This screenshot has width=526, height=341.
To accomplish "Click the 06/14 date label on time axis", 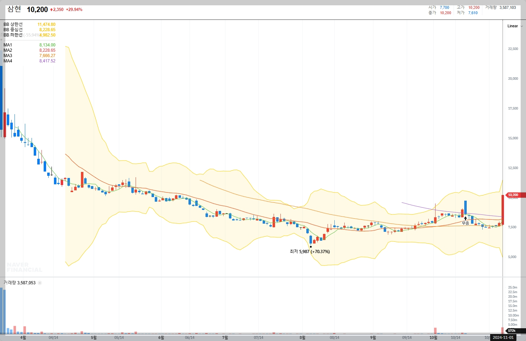I will pyautogui.click(x=190, y=337).
